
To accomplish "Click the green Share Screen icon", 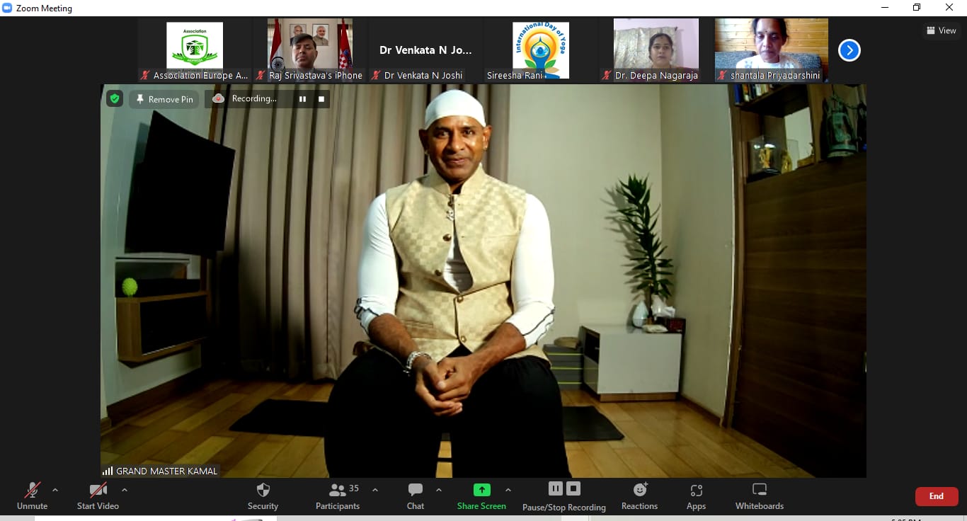I will (481, 490).
